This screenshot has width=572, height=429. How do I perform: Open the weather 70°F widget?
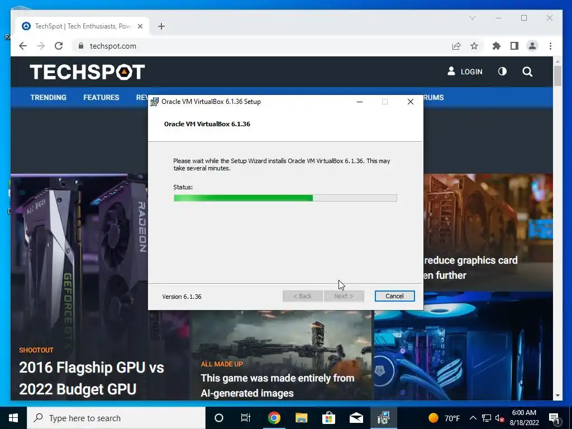444,418
